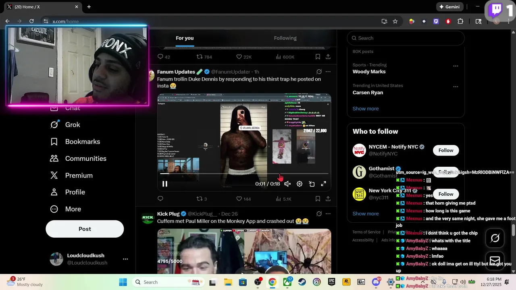Share the post with 600K views
Viewport: 516px width, 290px height.
pos(328,57)
